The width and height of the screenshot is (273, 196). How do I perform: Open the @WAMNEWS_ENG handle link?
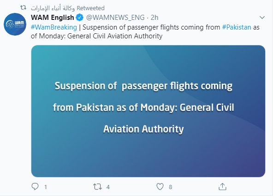[x=115, y=18]
